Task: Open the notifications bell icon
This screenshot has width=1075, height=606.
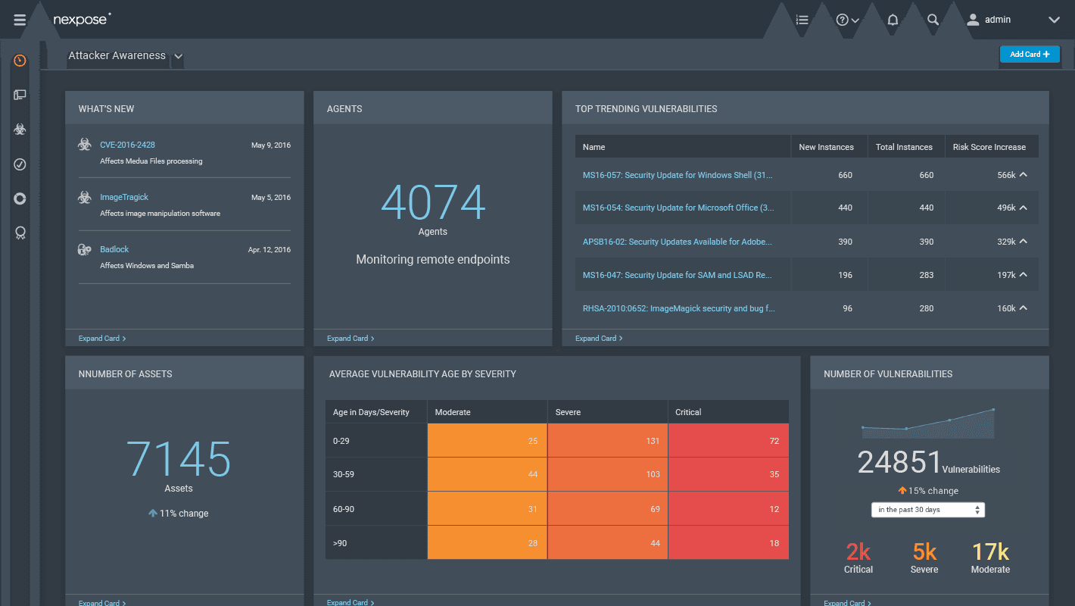Action: click(x=893, y=19)
